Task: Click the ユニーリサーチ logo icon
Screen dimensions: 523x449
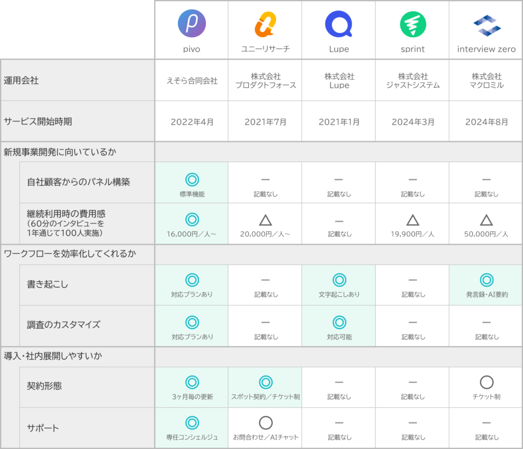Action: click(x=265, y=22)
